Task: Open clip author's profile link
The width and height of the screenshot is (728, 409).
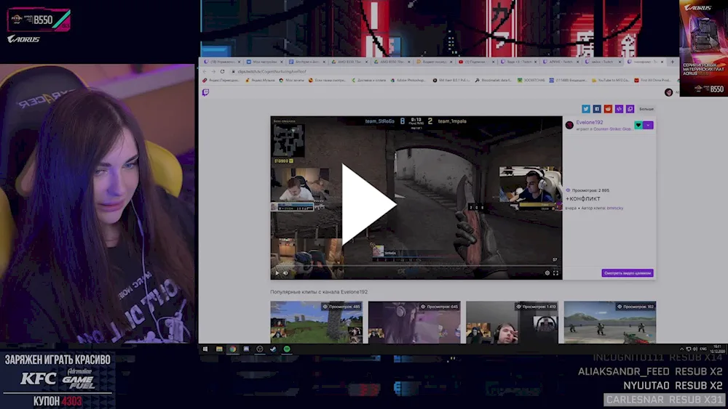Action: [615, 208]
